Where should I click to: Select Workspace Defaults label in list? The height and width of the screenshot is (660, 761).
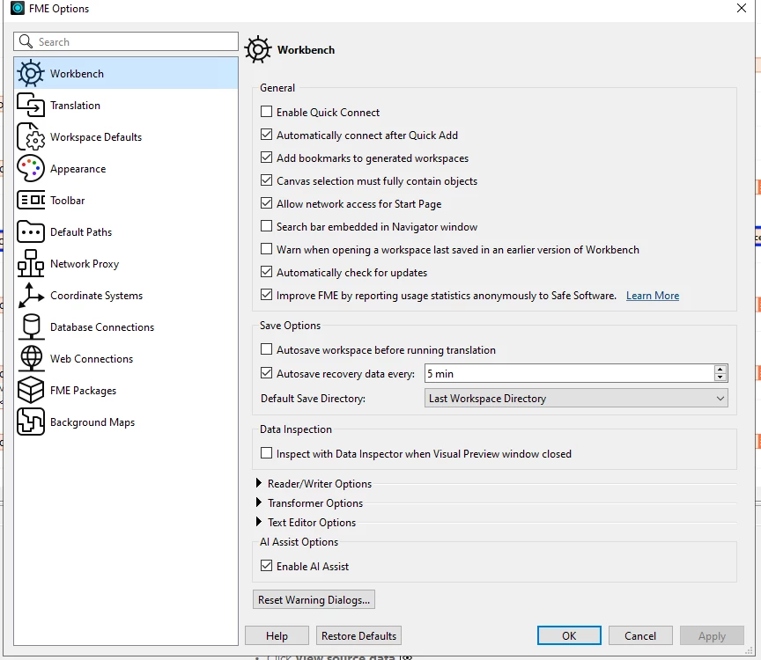96,137
